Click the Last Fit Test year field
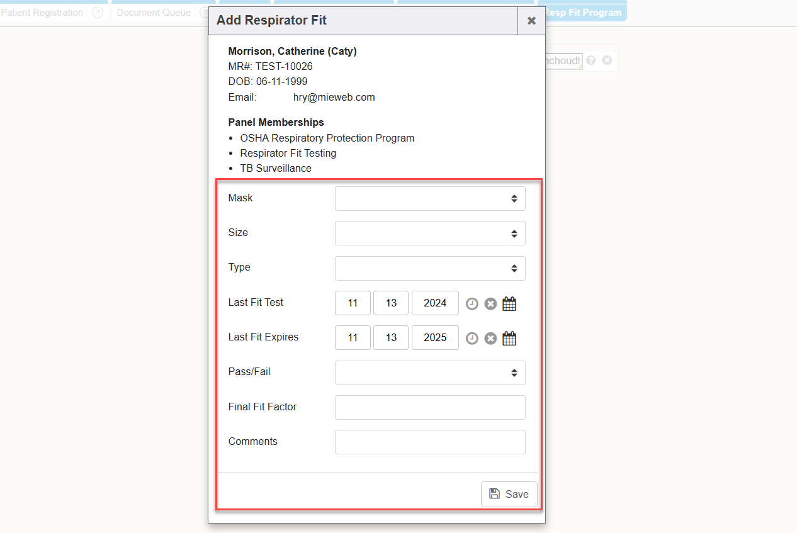The height and width of the screenshot is (533, 797). point(435,303)
